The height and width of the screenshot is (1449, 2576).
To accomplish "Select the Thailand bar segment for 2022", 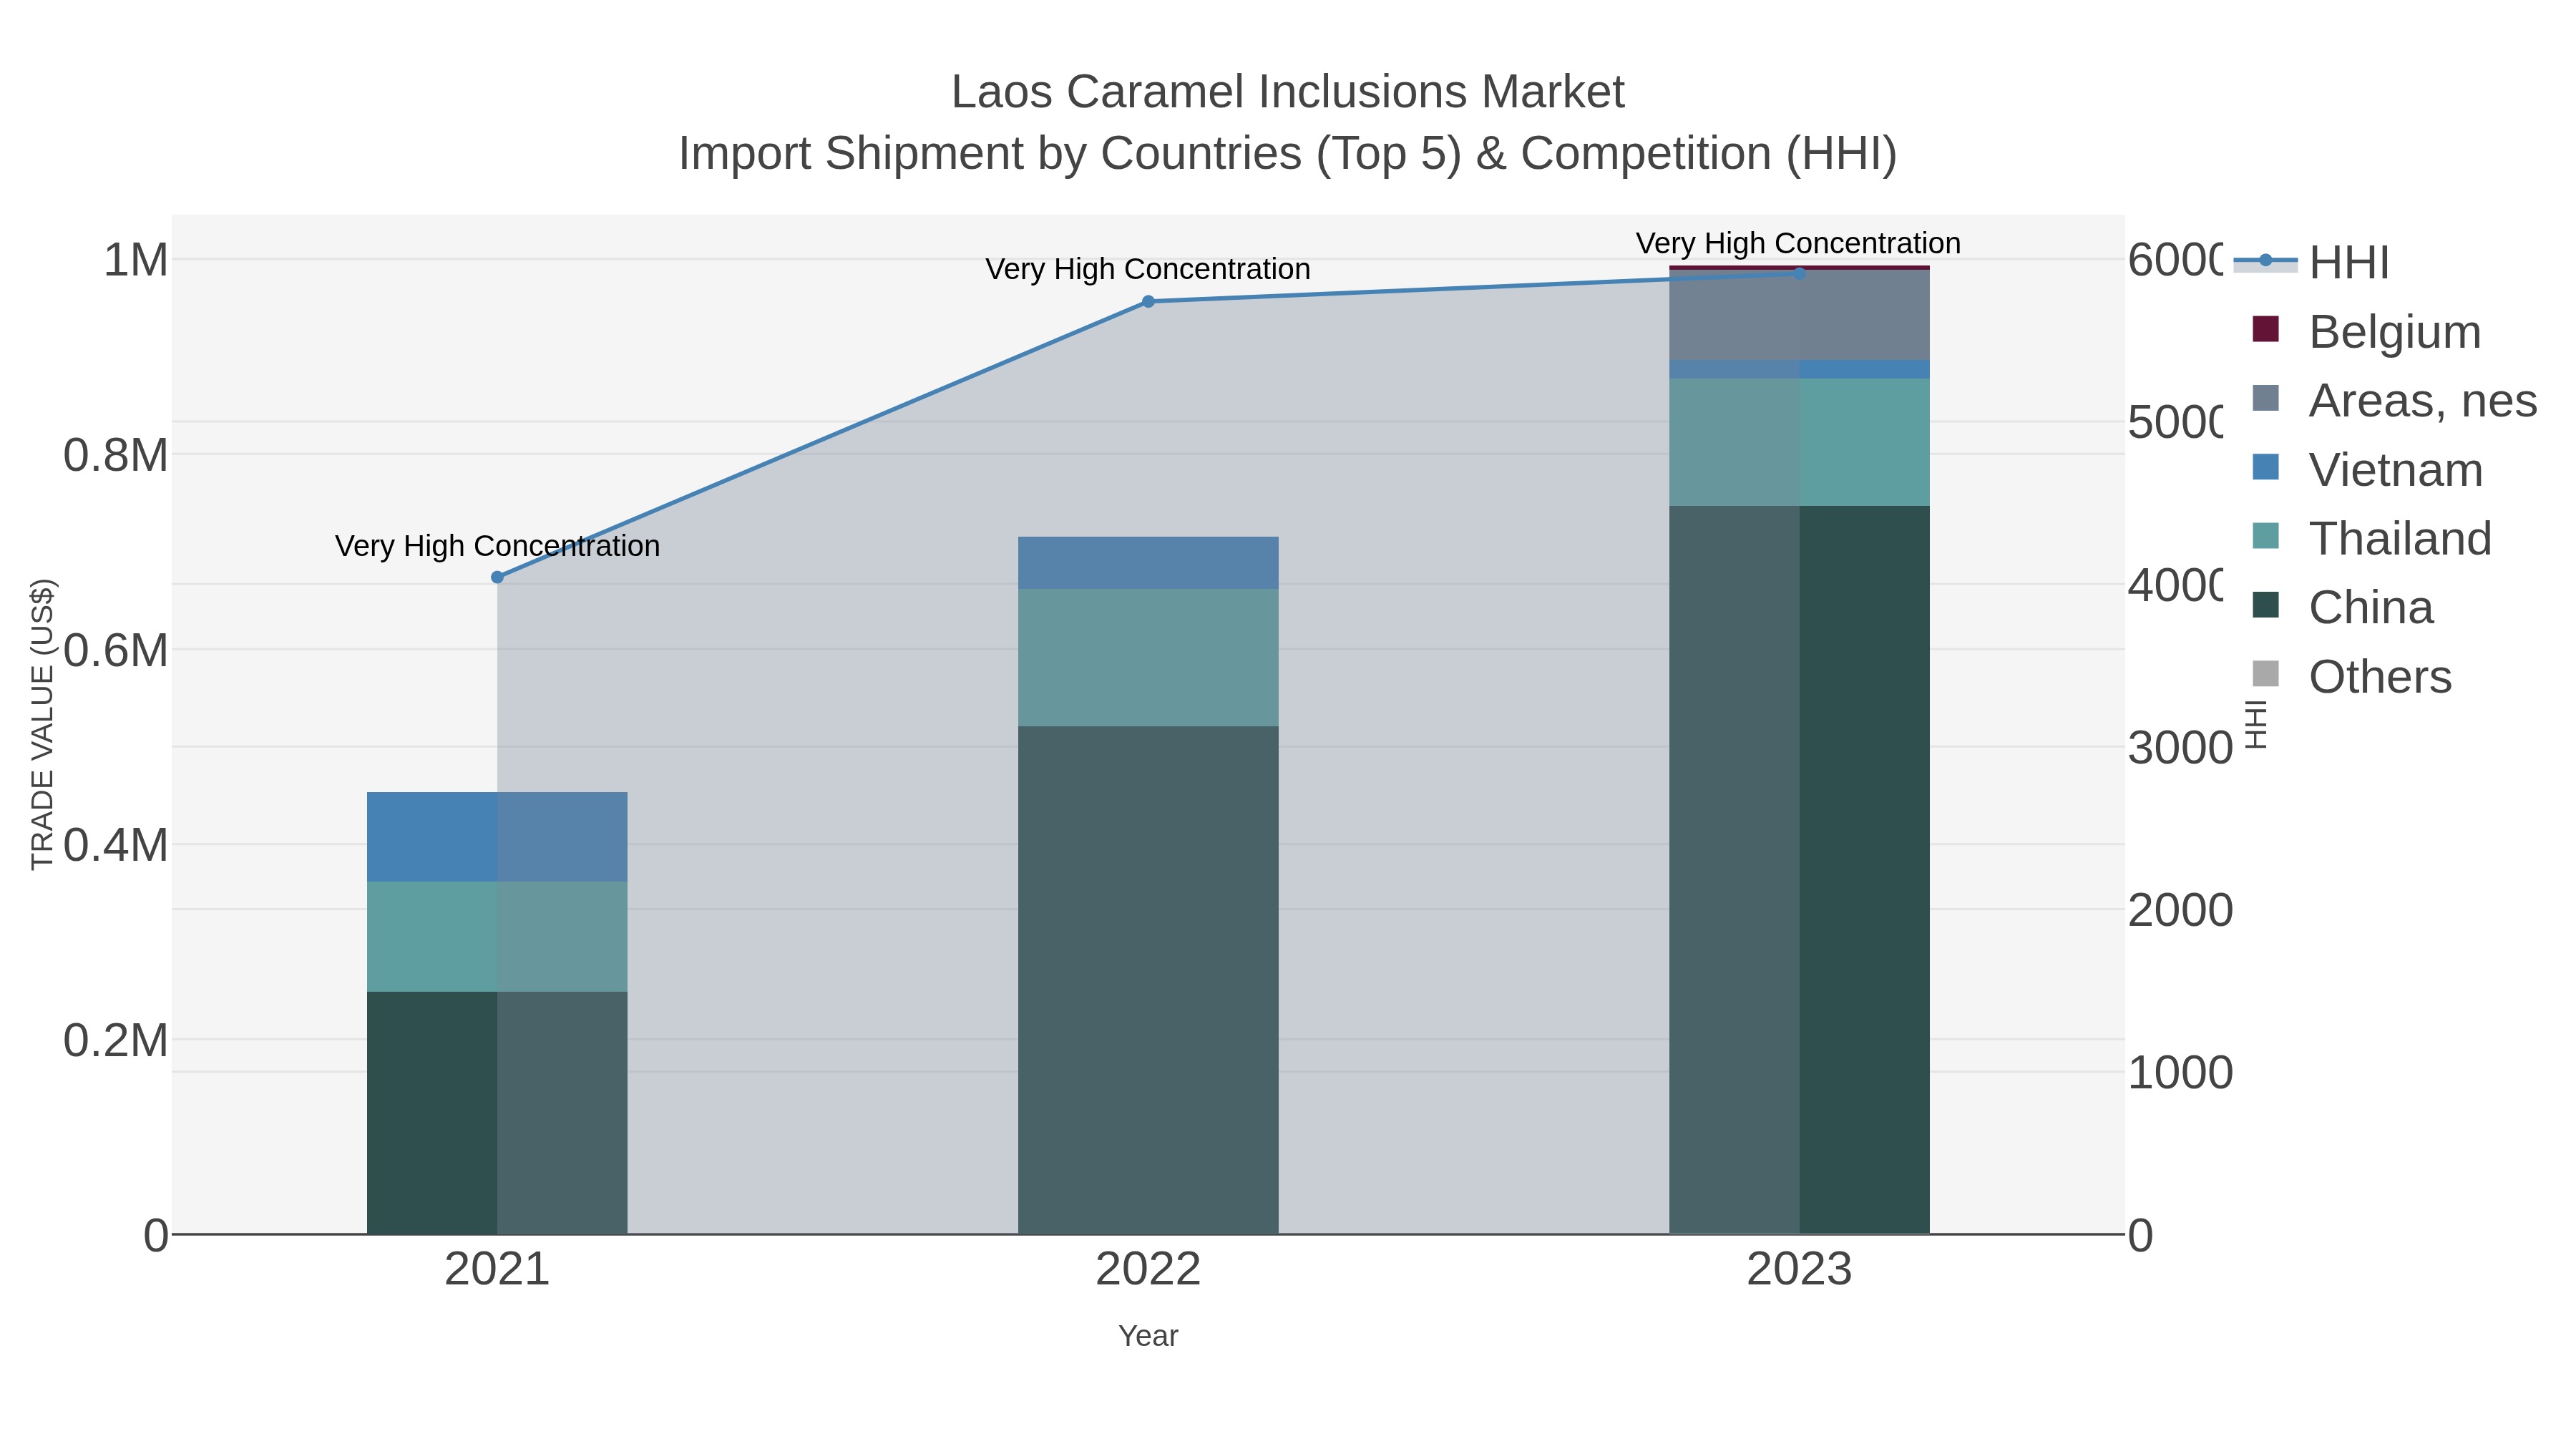I will [1148, 657].
